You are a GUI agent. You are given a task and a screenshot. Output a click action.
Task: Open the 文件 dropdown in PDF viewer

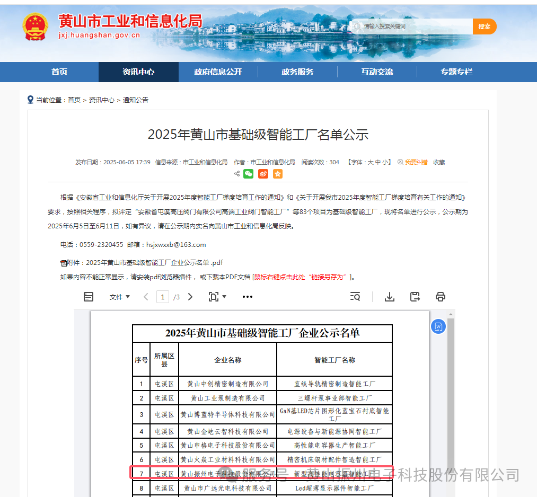119,297
